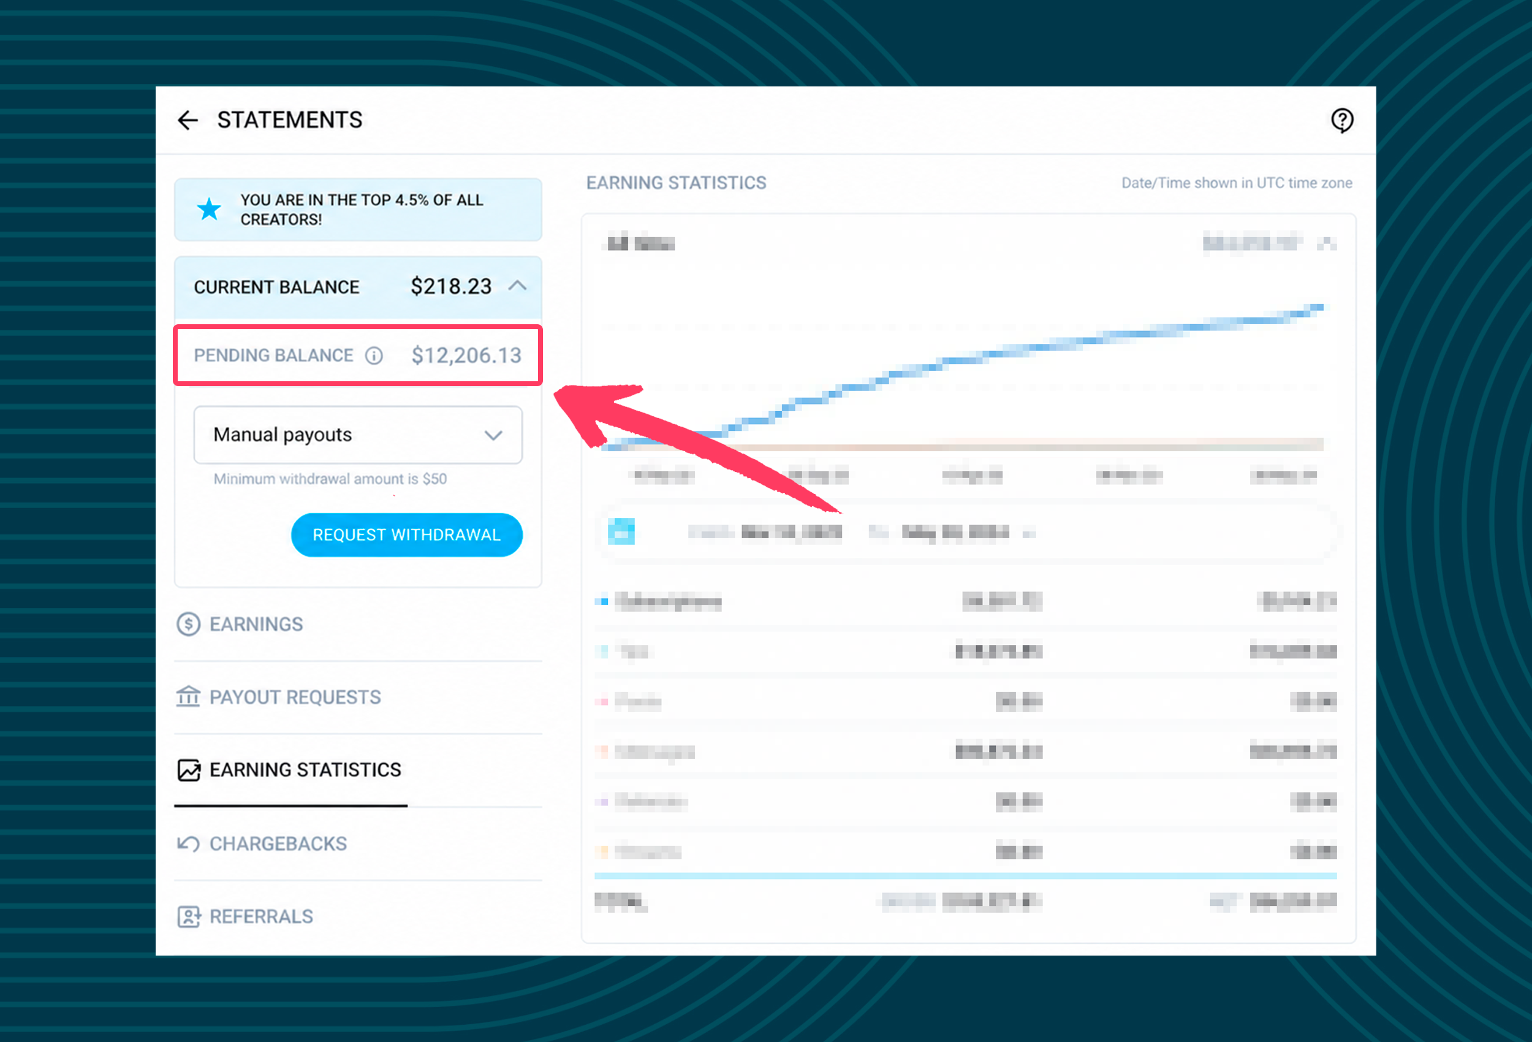The height and width of the screenshot is (1042, 1532).
Task: Click the Earning Statistics chart icon
Action: 189,770
